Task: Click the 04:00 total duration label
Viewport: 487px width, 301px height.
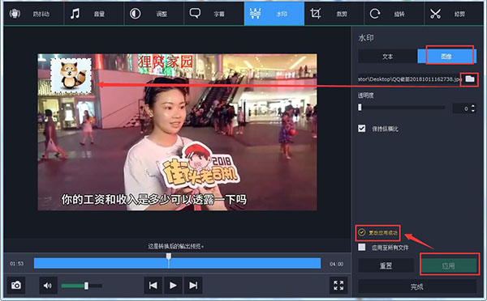Action: click(x=336, y=264)
